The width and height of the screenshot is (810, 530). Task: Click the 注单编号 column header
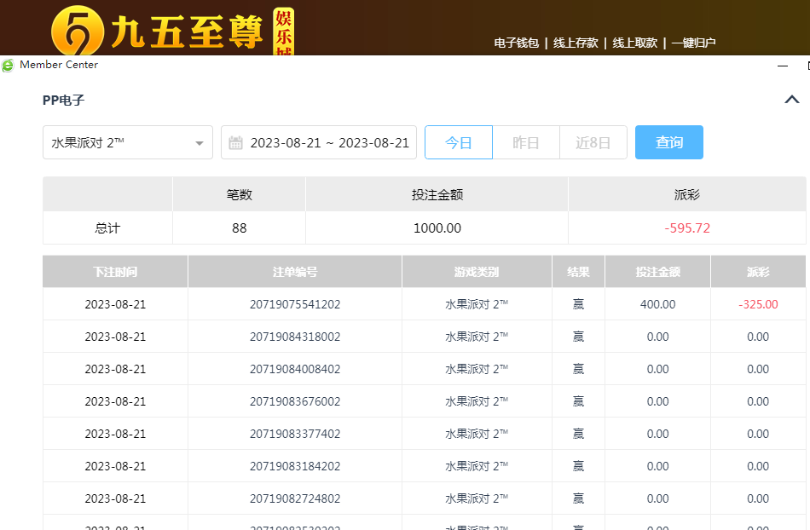click(x=295, y=272)
